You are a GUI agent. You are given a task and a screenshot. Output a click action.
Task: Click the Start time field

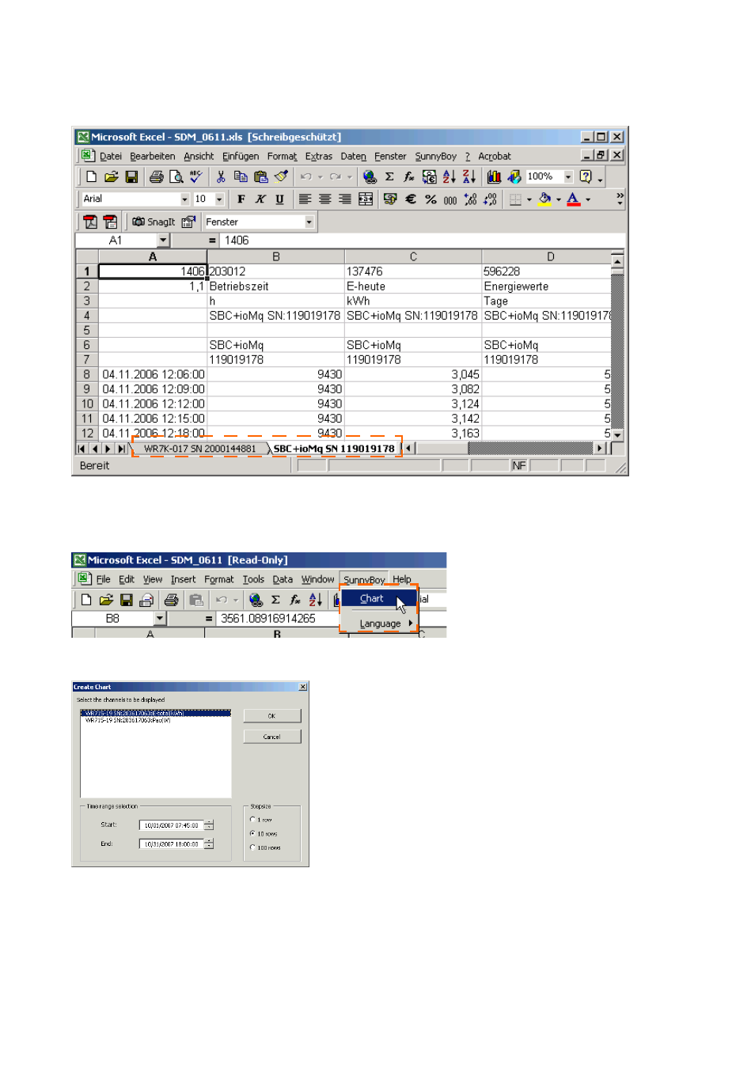click(x=172, y=825)
